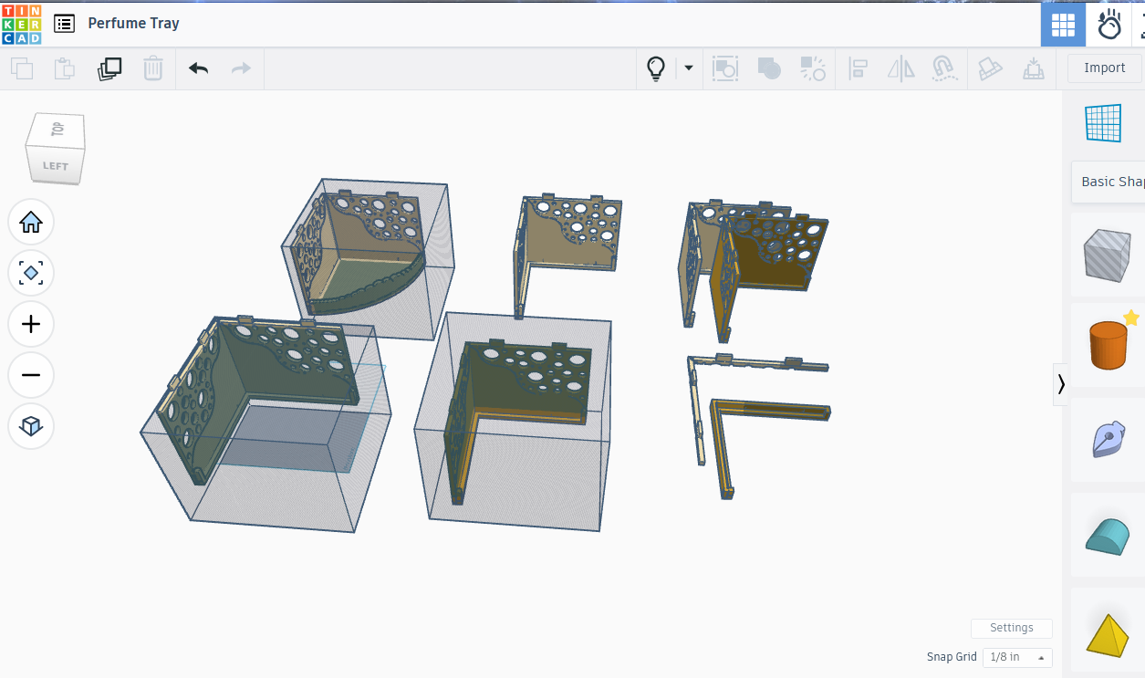Click the Undo arrow
Viewport: 1145px width, 678px height.
coord(198,68)
